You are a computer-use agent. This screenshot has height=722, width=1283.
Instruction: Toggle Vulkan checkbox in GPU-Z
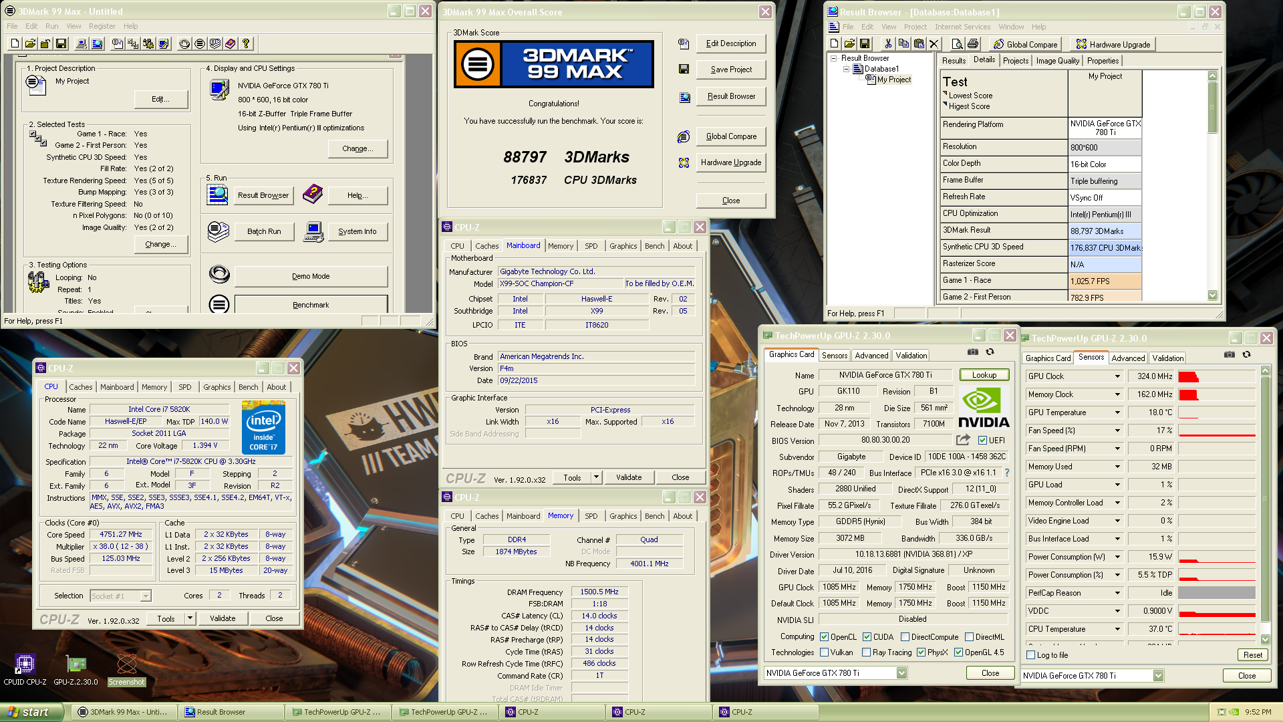(825, 652)
